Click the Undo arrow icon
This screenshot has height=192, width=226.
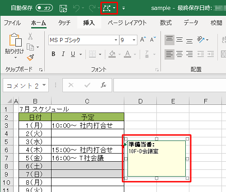click(x=76, y=8)
